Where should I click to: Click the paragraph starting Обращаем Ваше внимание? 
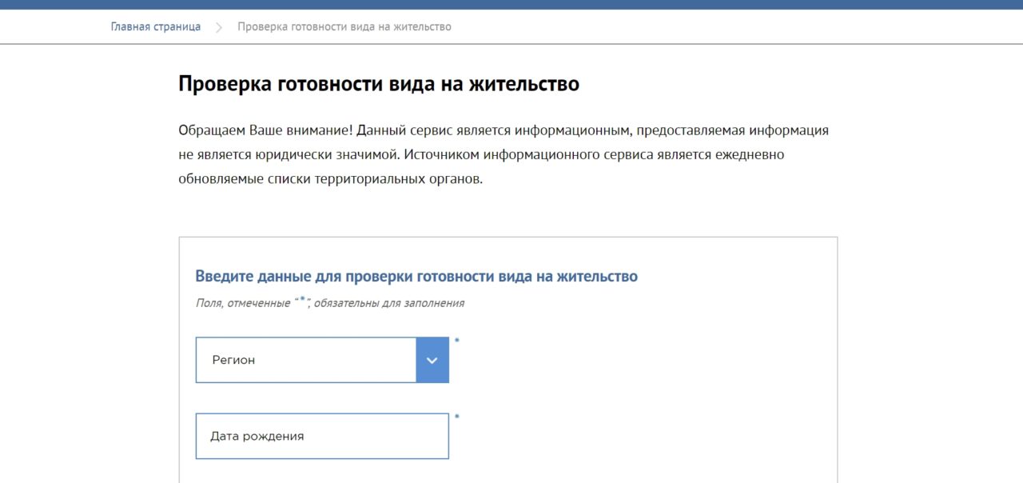504,154
